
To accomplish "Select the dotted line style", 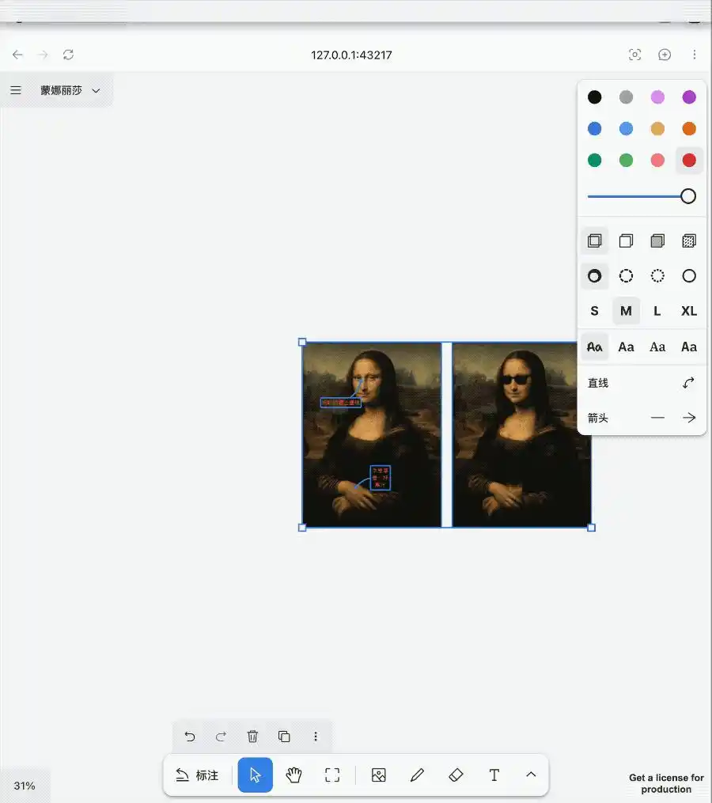I will pyautogui.click(x=657, y=276).
